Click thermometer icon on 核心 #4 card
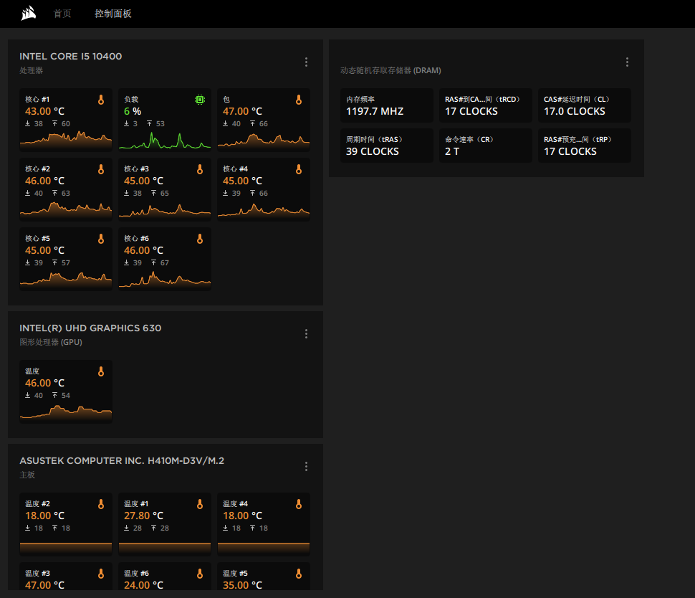 [x=299, y=169]
